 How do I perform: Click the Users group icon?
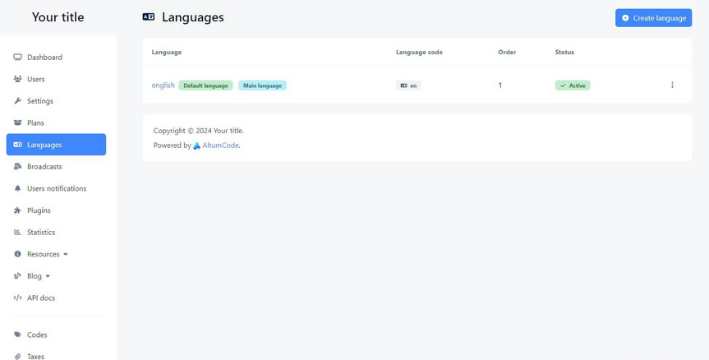pyautogui.click(x=18, y=80)
